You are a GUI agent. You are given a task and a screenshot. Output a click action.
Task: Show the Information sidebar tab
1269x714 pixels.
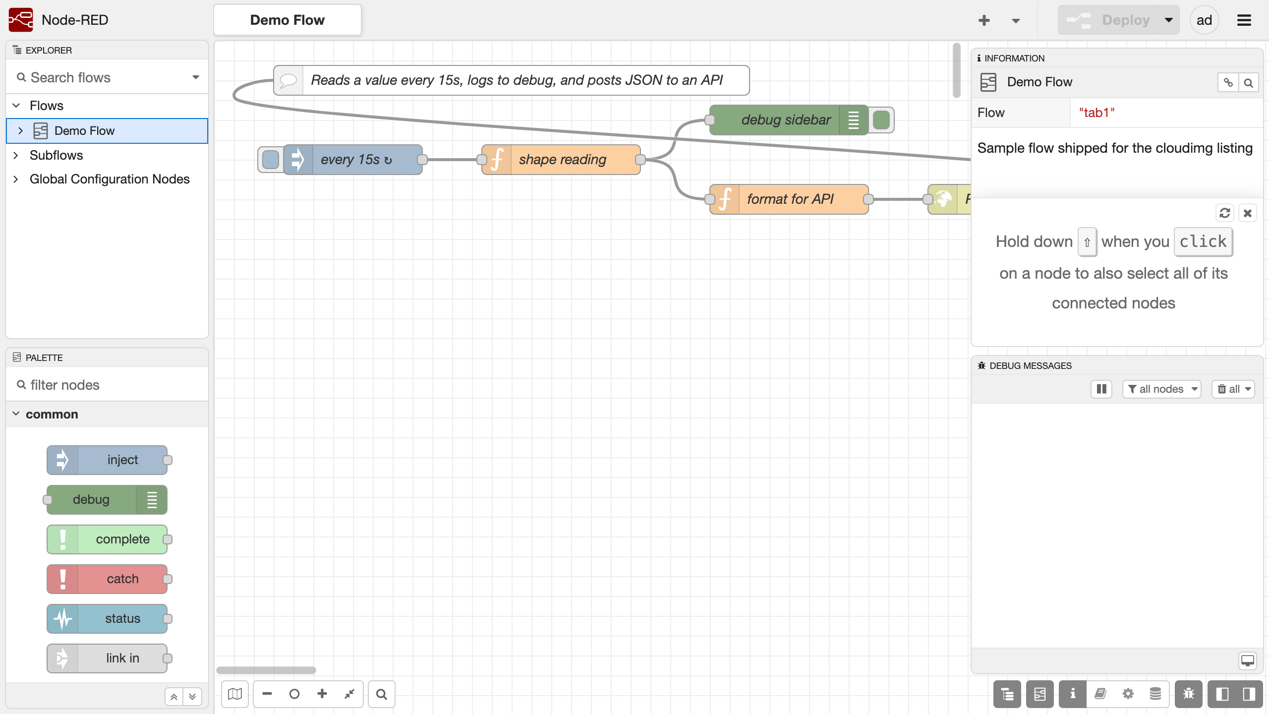1073,694
